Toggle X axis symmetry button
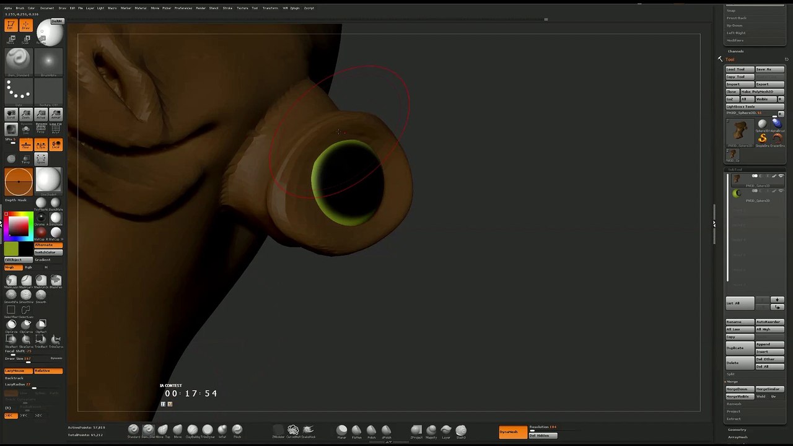The height and width of the screenshot is (446, 793). coord(10,415)
